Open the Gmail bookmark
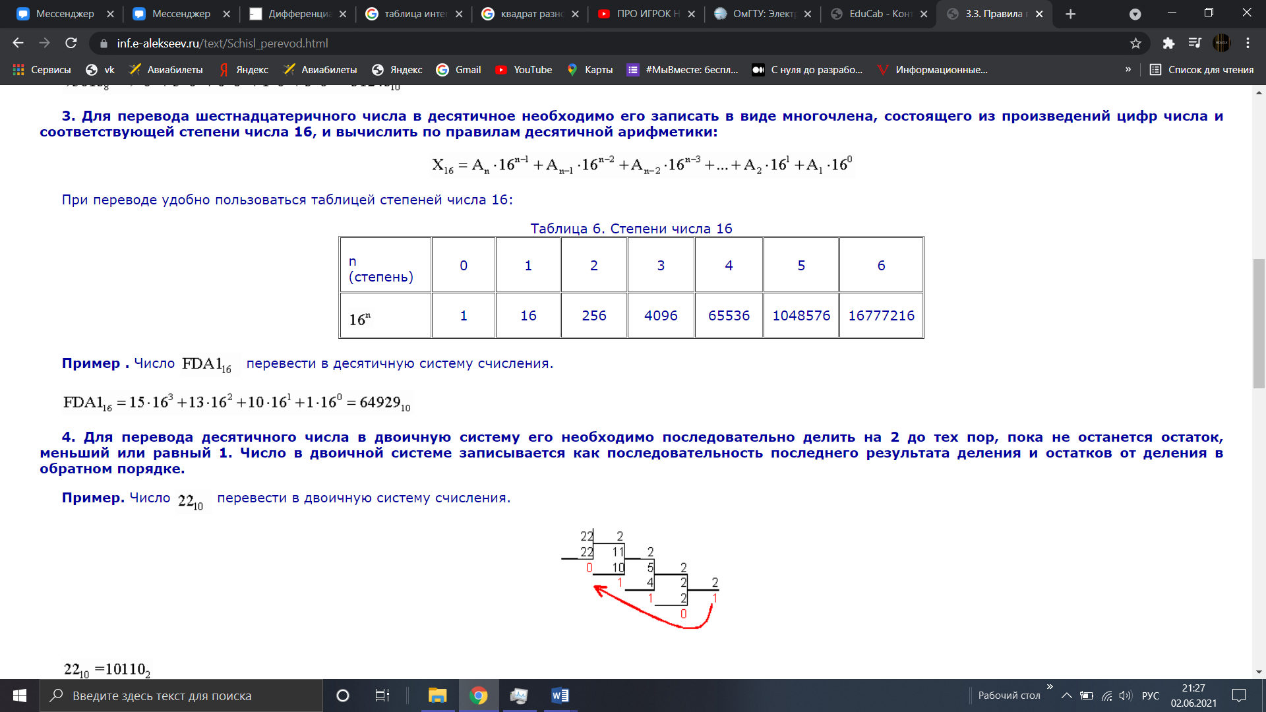Image resolution: width=1266 pixels, height=712 pixels. point(459,69)
